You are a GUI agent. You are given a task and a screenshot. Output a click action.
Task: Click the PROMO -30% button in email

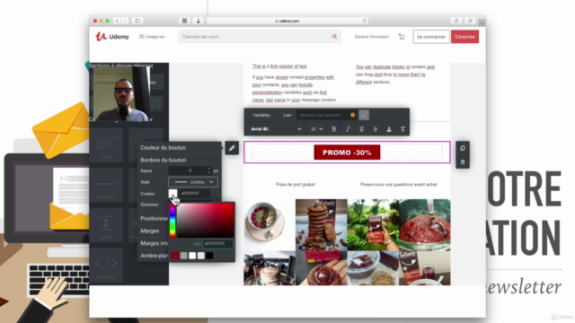[x=347, y=153]
